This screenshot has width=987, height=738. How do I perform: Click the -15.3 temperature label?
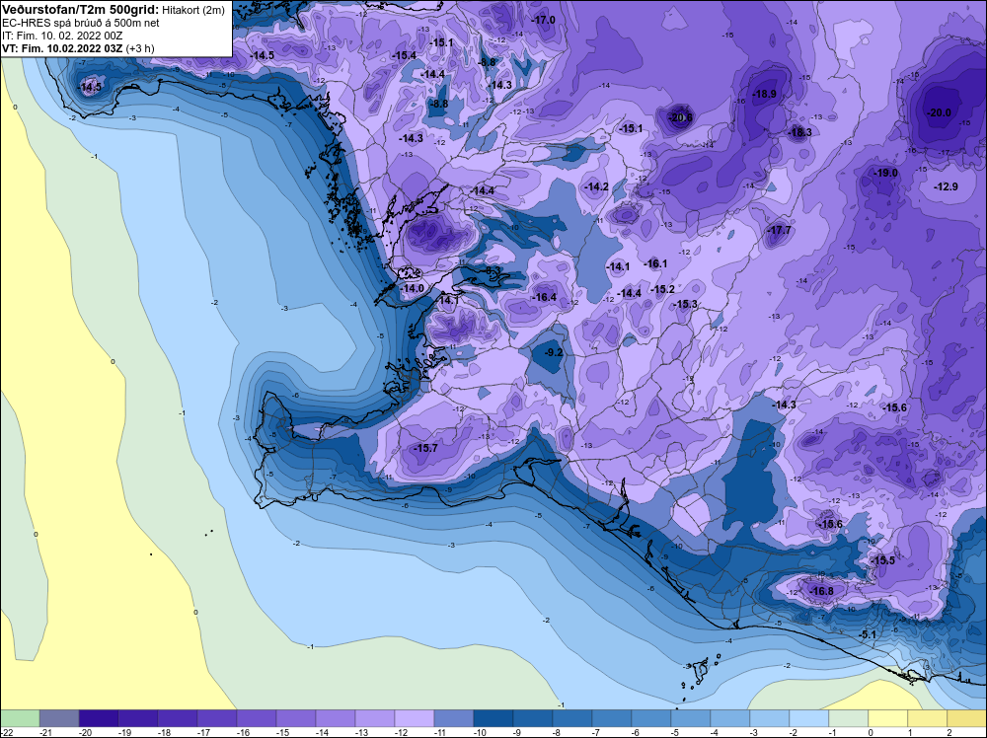[x=686, y=305]
